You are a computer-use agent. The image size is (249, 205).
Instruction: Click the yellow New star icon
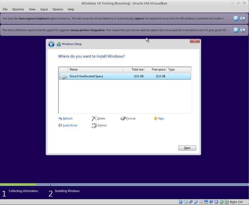tap(155, 119)
